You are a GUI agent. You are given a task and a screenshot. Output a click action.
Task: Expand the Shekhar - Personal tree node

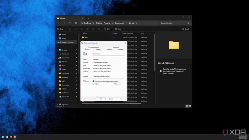coord(57,42)
